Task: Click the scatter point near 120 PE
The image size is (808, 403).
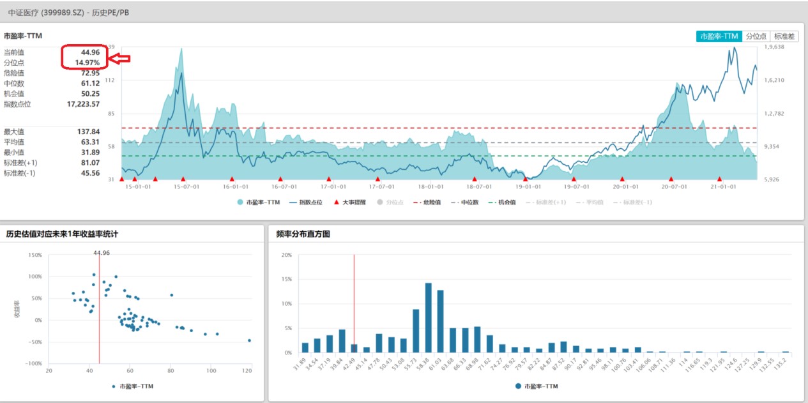Action: pos(249,340)
